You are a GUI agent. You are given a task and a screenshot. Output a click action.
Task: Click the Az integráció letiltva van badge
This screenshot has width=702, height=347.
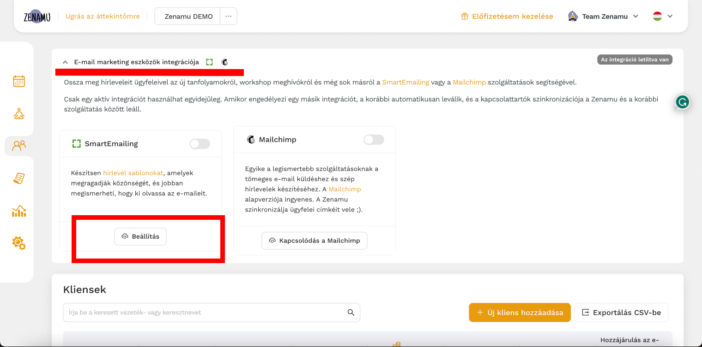635,59
